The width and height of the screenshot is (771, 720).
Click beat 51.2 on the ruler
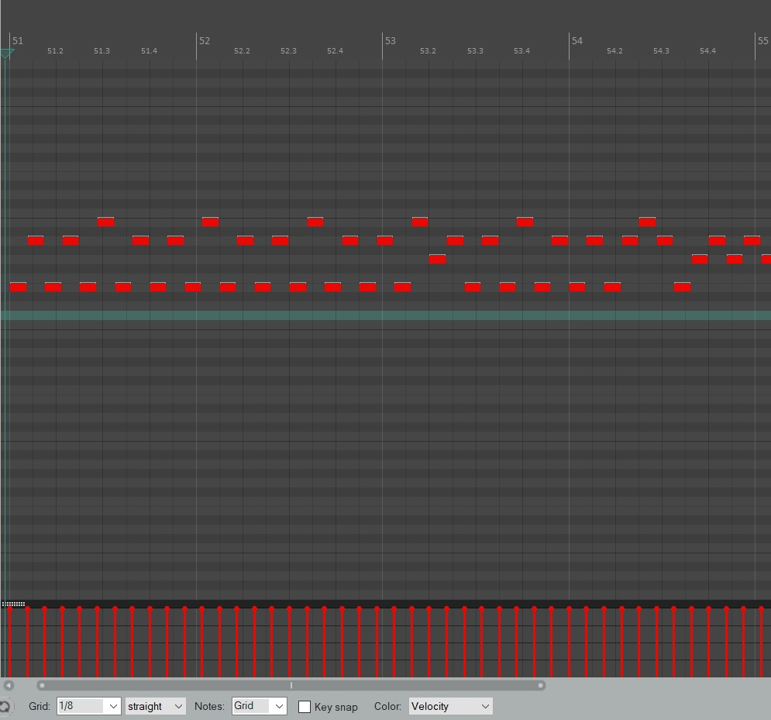[55, 50]
